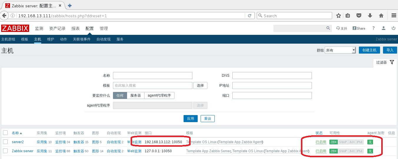Image resolution: width=398 pixels, height=159 pixels.
Task: Select the 服务器 monitoring option
Action: (136, 95)
